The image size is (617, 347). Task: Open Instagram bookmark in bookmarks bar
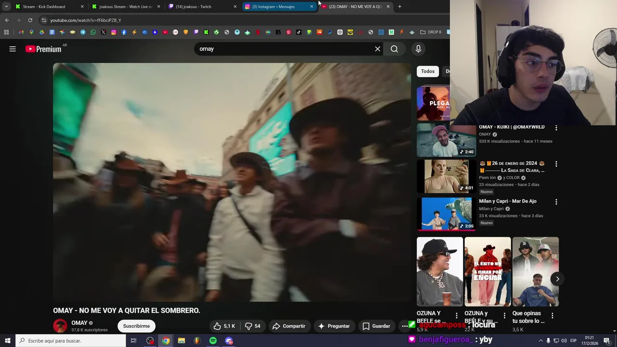114,32
